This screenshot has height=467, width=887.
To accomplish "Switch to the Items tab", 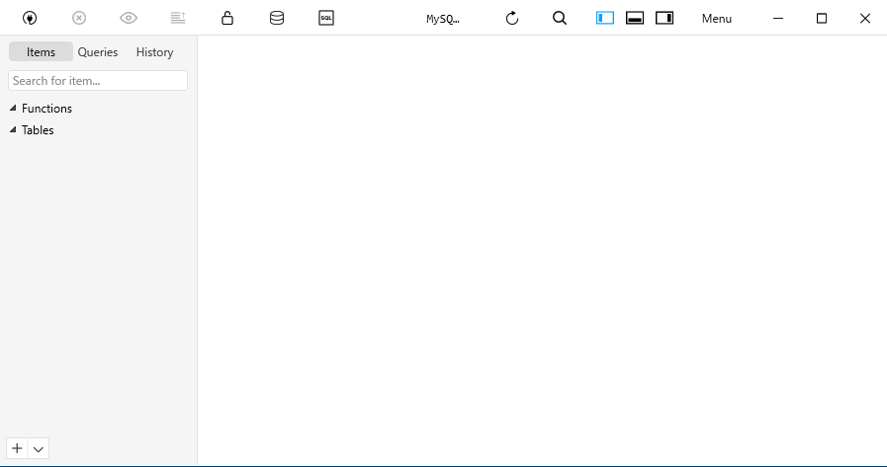I will 41,52.
